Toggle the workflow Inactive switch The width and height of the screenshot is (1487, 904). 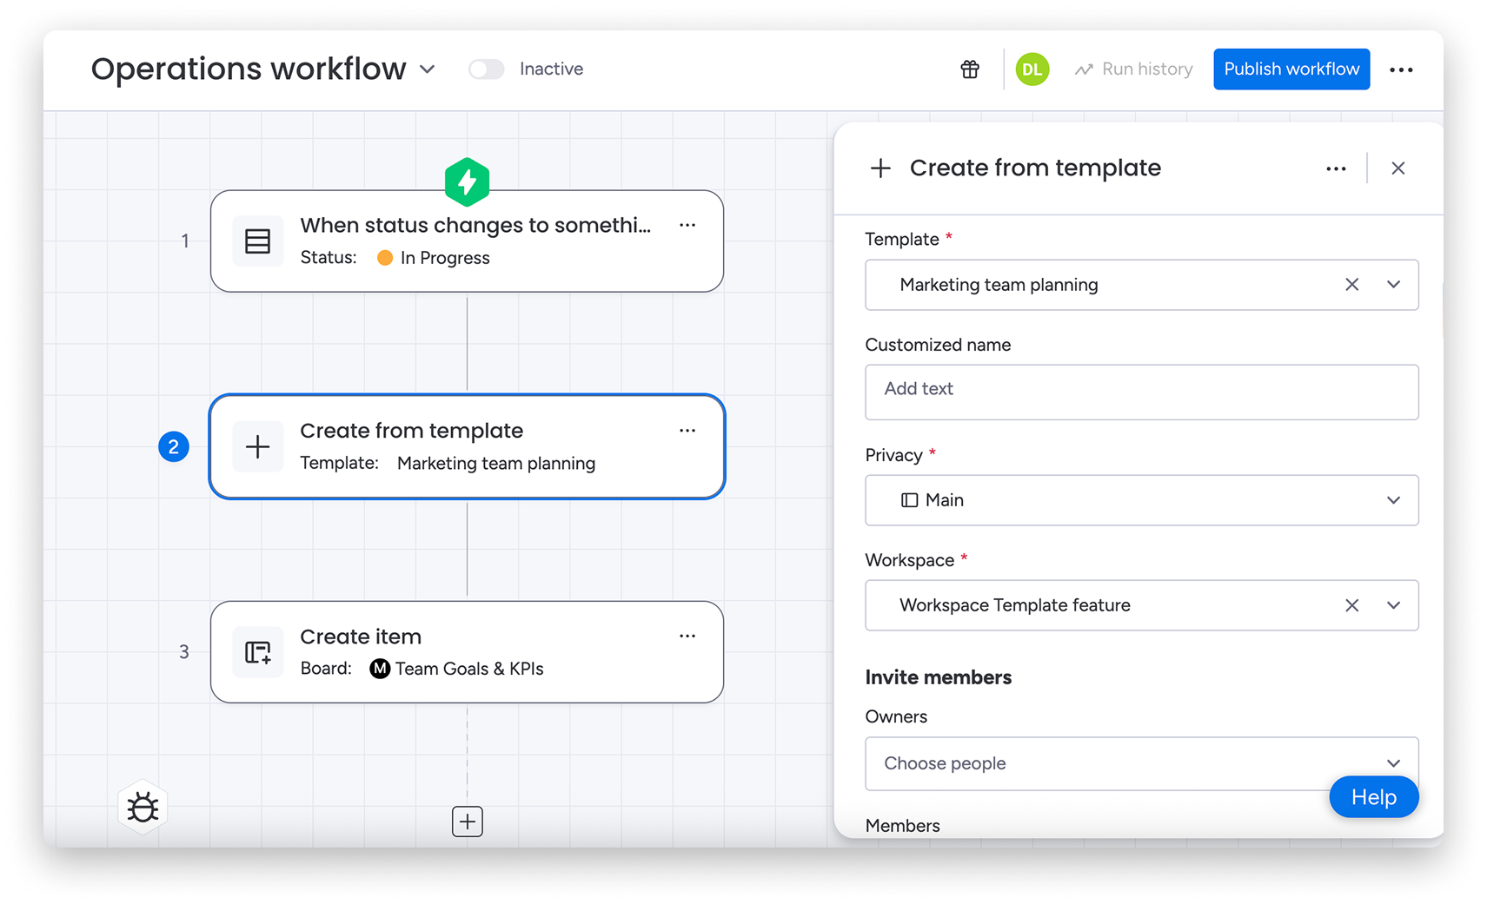click(x=486, y=69)
